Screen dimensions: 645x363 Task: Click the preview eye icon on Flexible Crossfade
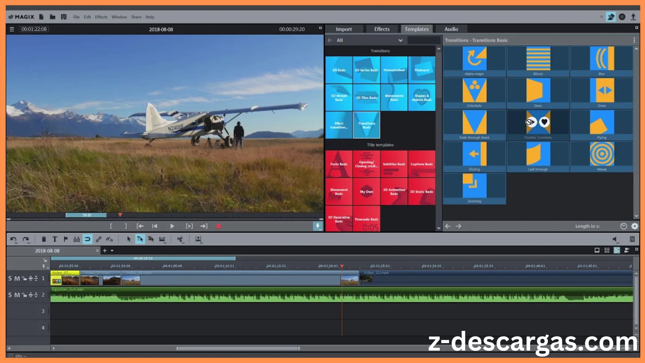pos(531,122)
